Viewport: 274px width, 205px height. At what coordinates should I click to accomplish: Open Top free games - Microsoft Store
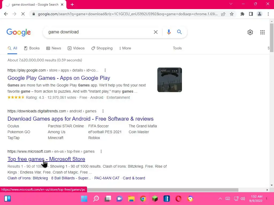pyautogui.click(x=46, y=159)
